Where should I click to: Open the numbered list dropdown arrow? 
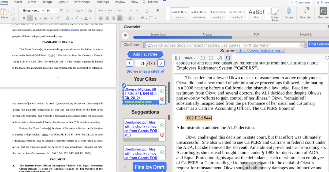coord(114,11)
